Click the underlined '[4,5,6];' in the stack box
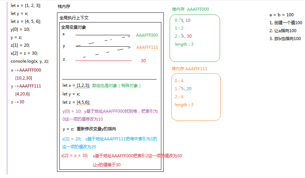This screenshot has width=305, height=178. tap(83, 102)
